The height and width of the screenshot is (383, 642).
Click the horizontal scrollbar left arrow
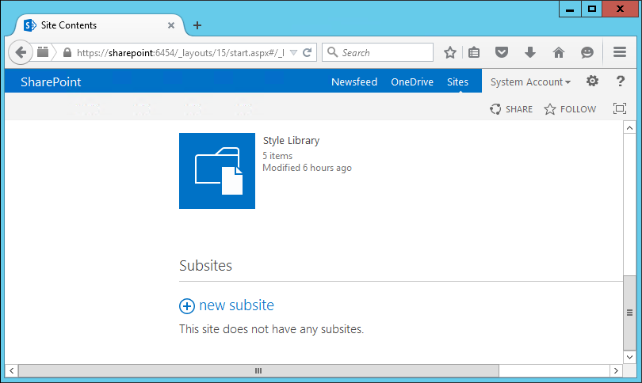click(x=11, y=371)
